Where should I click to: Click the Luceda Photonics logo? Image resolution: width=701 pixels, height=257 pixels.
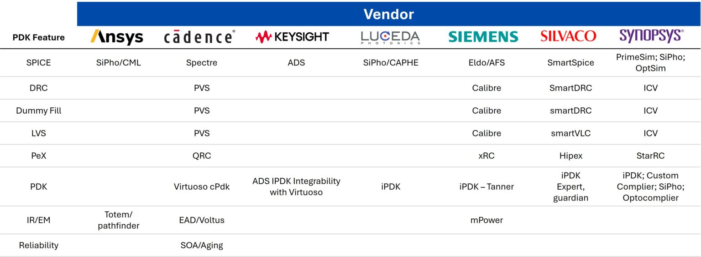(x=390, y=37)
